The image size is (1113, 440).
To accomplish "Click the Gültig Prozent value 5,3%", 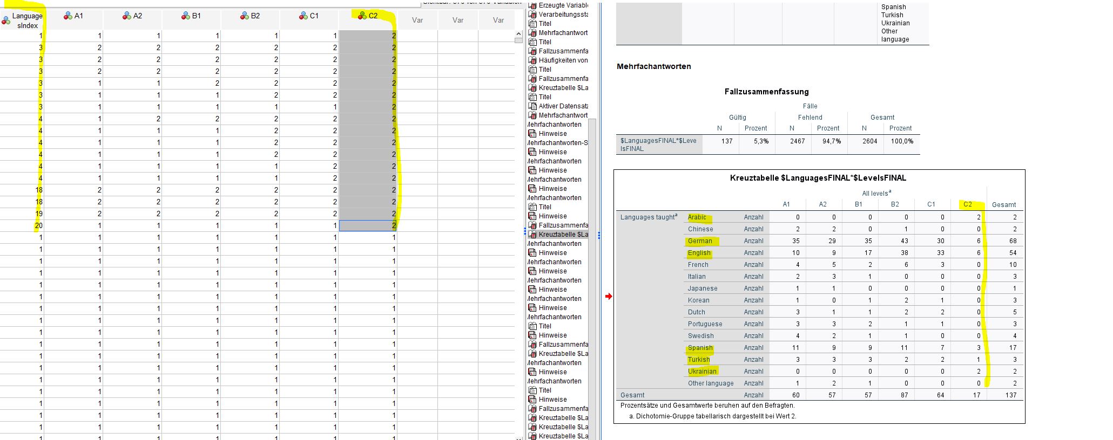I will click(x=761, y=141).
